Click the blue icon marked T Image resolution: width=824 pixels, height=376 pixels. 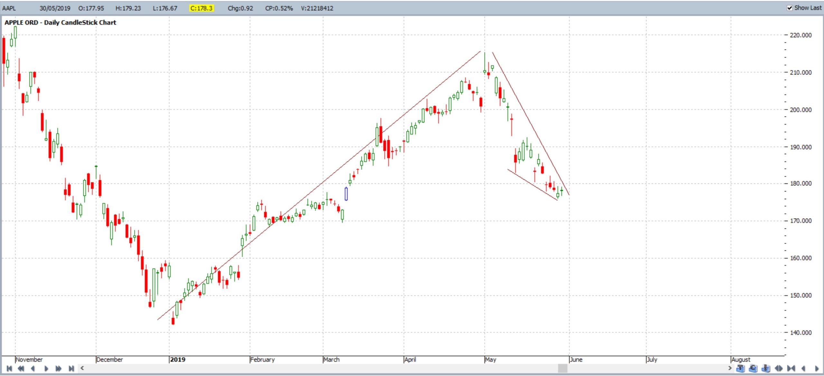tap(740, 368)
